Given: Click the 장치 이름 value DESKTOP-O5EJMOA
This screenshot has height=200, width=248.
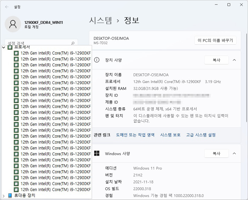Looking at the screenshot, I should point(151,75).
